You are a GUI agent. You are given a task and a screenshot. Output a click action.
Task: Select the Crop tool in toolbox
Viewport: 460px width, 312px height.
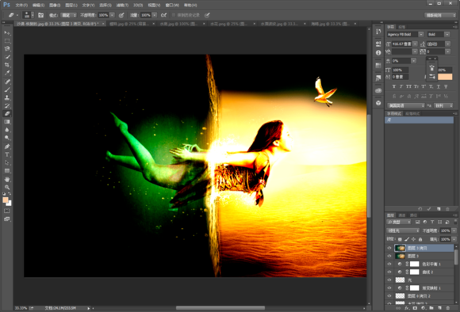tap(7, 65)
